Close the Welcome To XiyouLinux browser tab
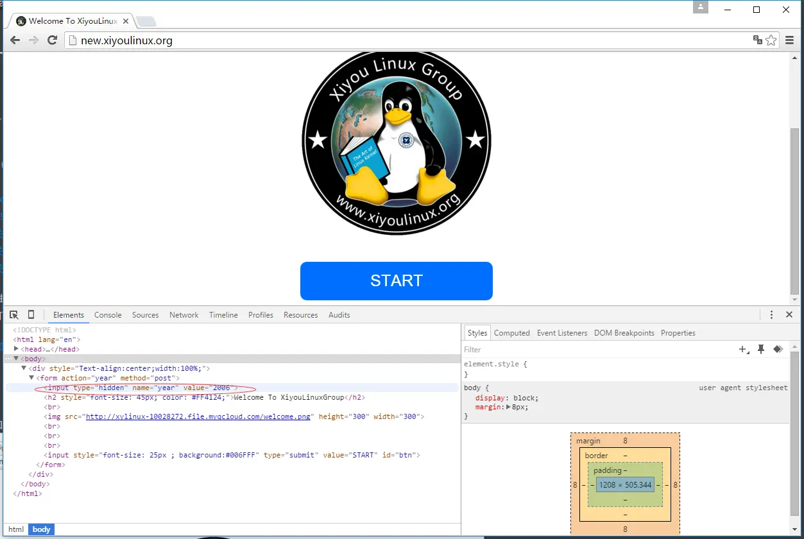The image size is (804, 539). (x=126, y=21)
